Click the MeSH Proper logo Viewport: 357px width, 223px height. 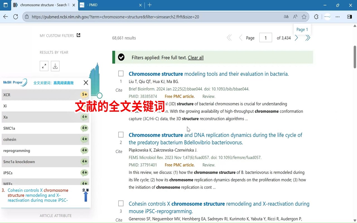(x=15, y=83)
